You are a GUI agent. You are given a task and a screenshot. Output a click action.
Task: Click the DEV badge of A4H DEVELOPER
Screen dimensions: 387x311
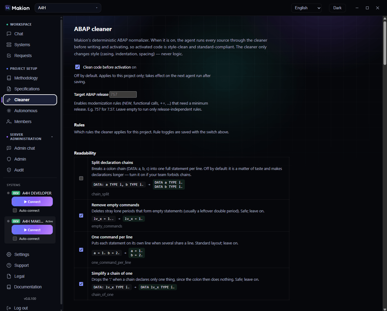coord(16,193)
